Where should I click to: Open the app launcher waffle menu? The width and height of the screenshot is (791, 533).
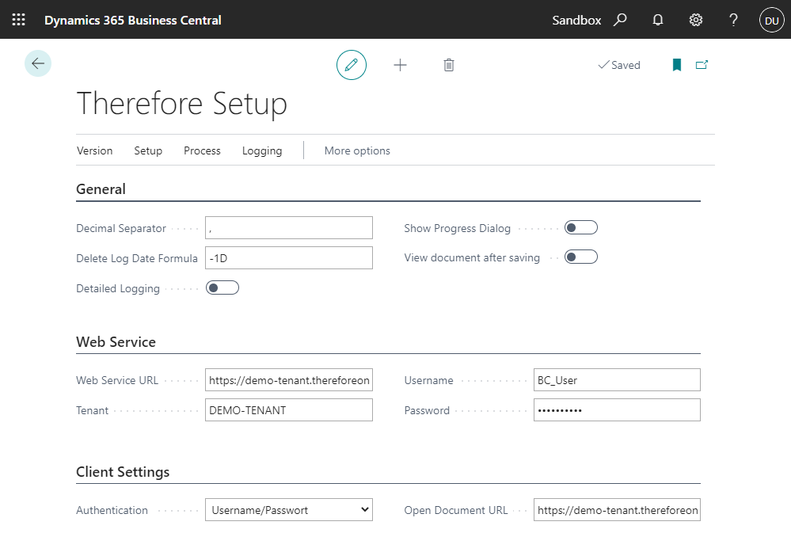19,20
